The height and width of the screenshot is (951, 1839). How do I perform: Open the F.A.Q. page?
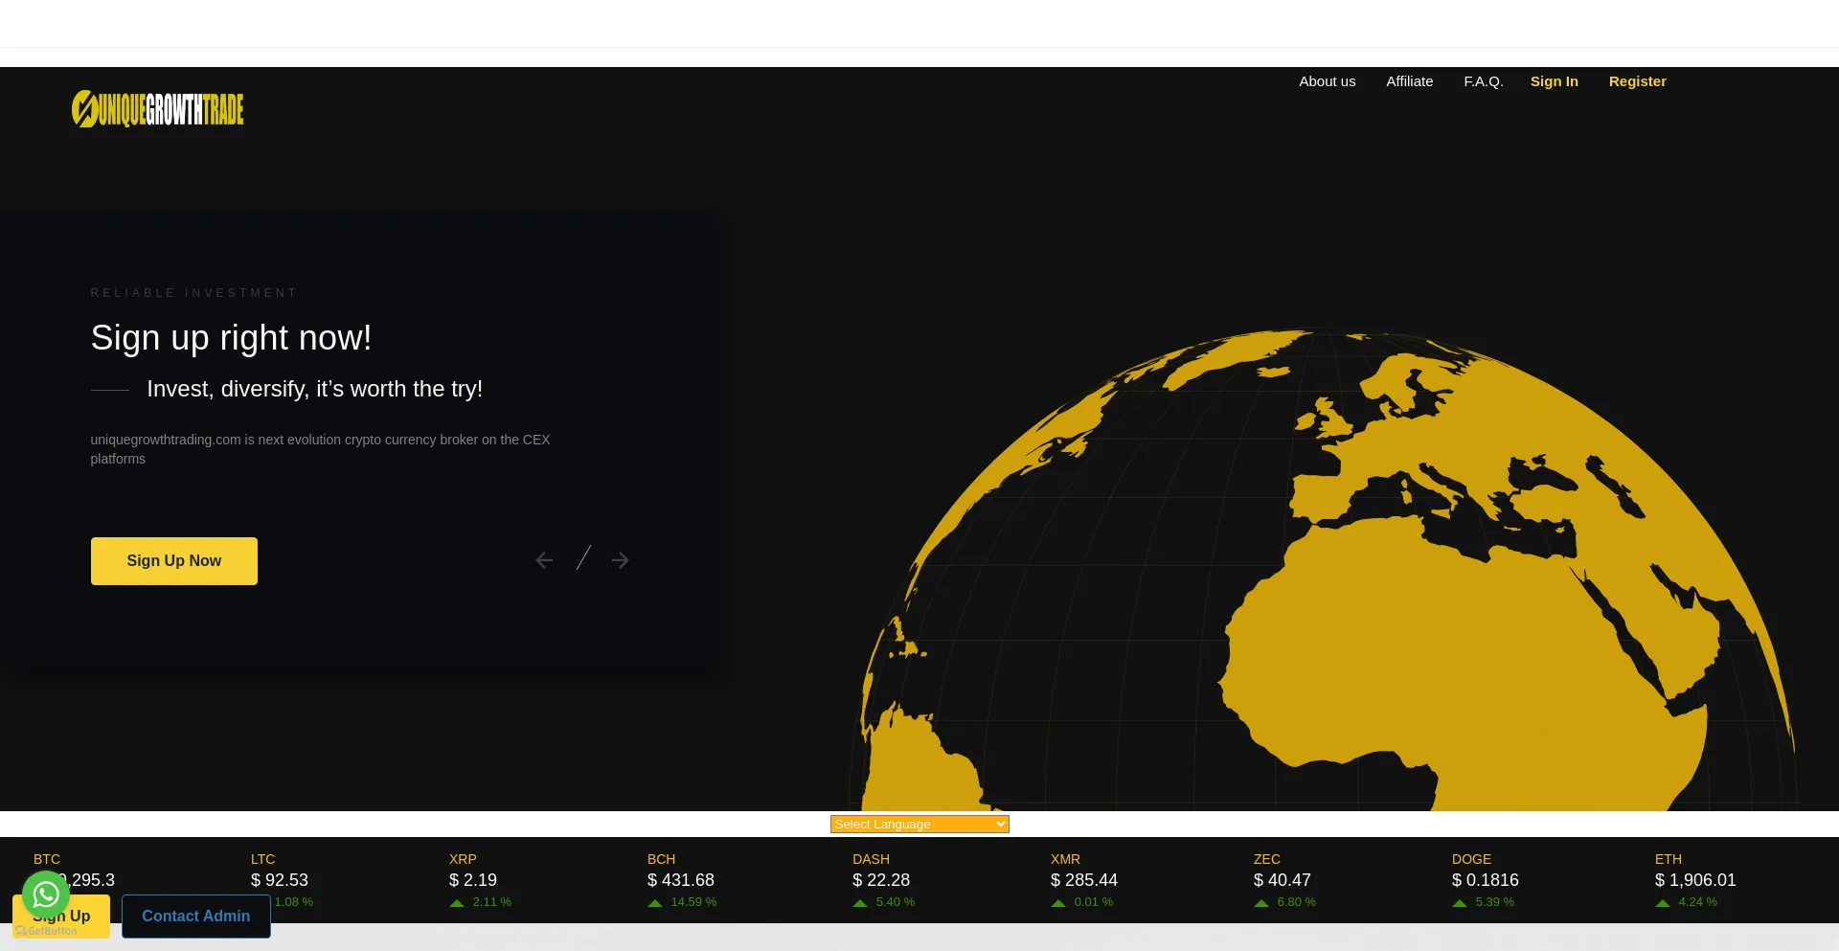point(1483,81)
